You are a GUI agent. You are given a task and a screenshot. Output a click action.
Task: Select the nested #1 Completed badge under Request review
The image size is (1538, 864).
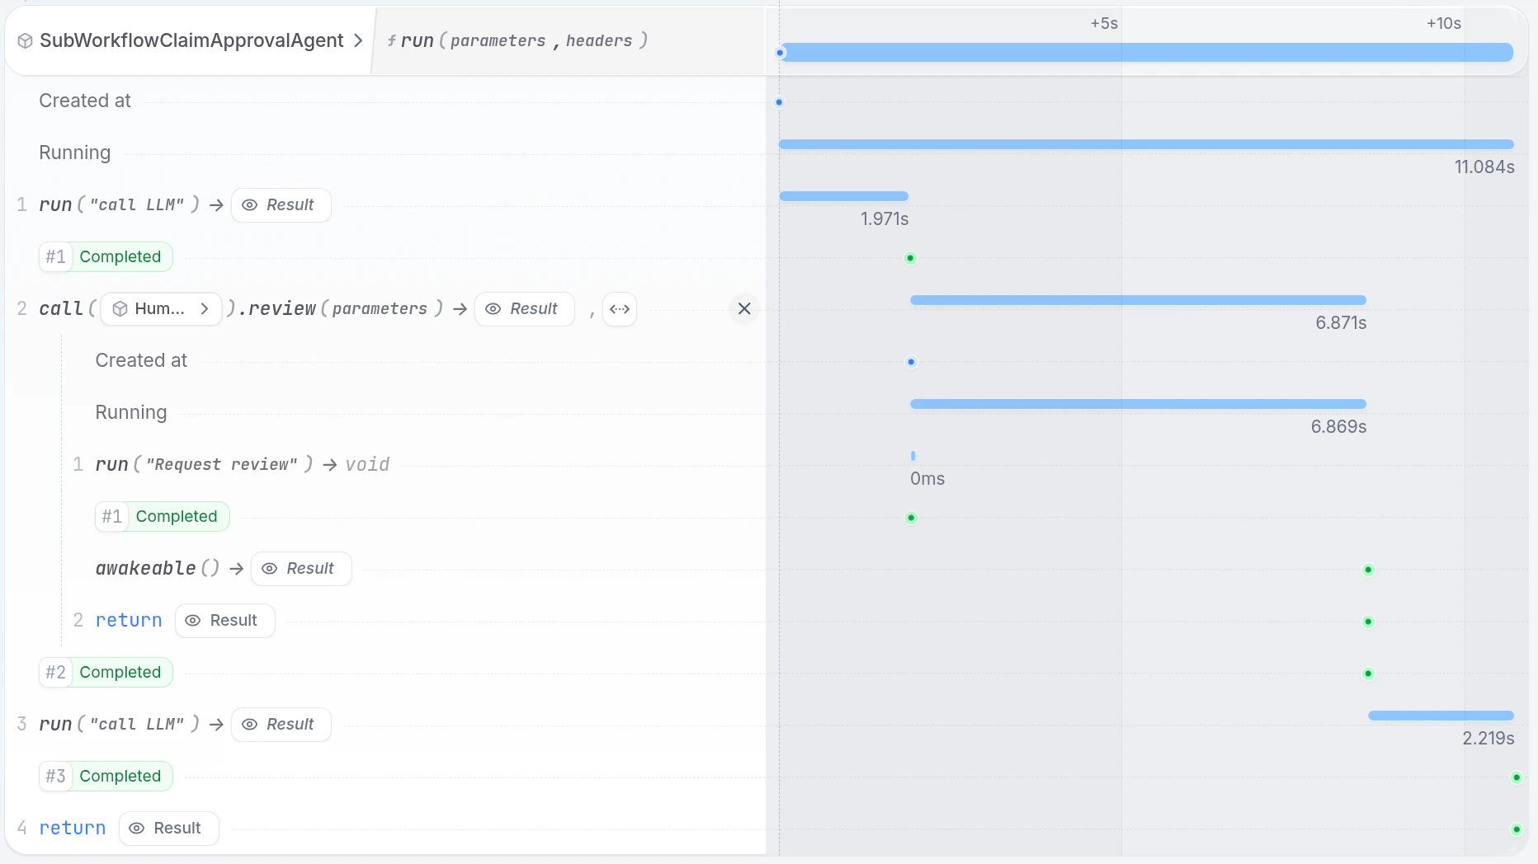(162, 516)
